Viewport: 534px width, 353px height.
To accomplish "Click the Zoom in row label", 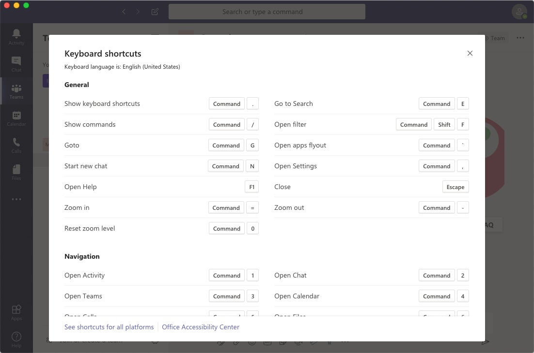I will click(x=77, y=207).
